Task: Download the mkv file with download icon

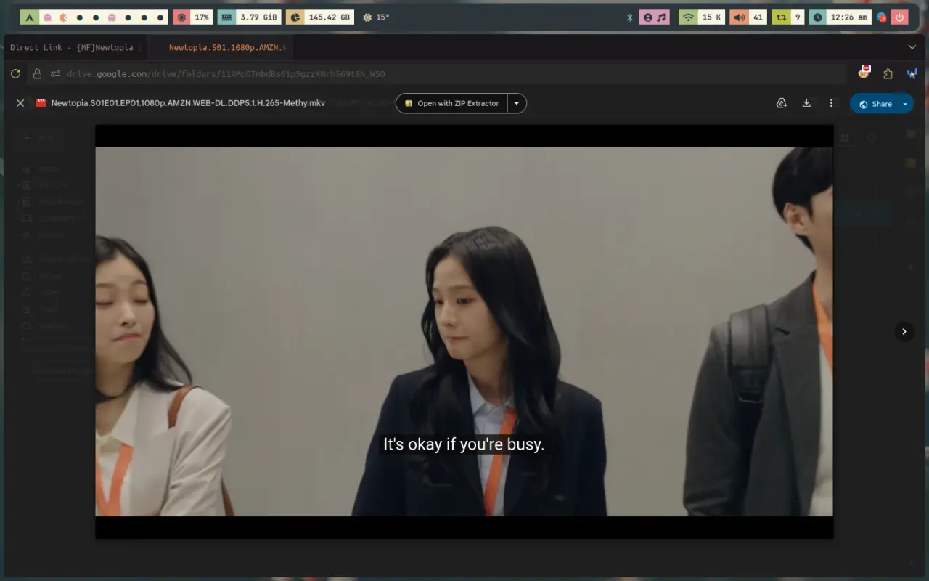Action: coord(806,103)
